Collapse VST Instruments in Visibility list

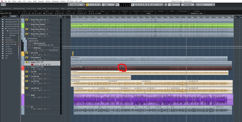(x=6, y=29)
